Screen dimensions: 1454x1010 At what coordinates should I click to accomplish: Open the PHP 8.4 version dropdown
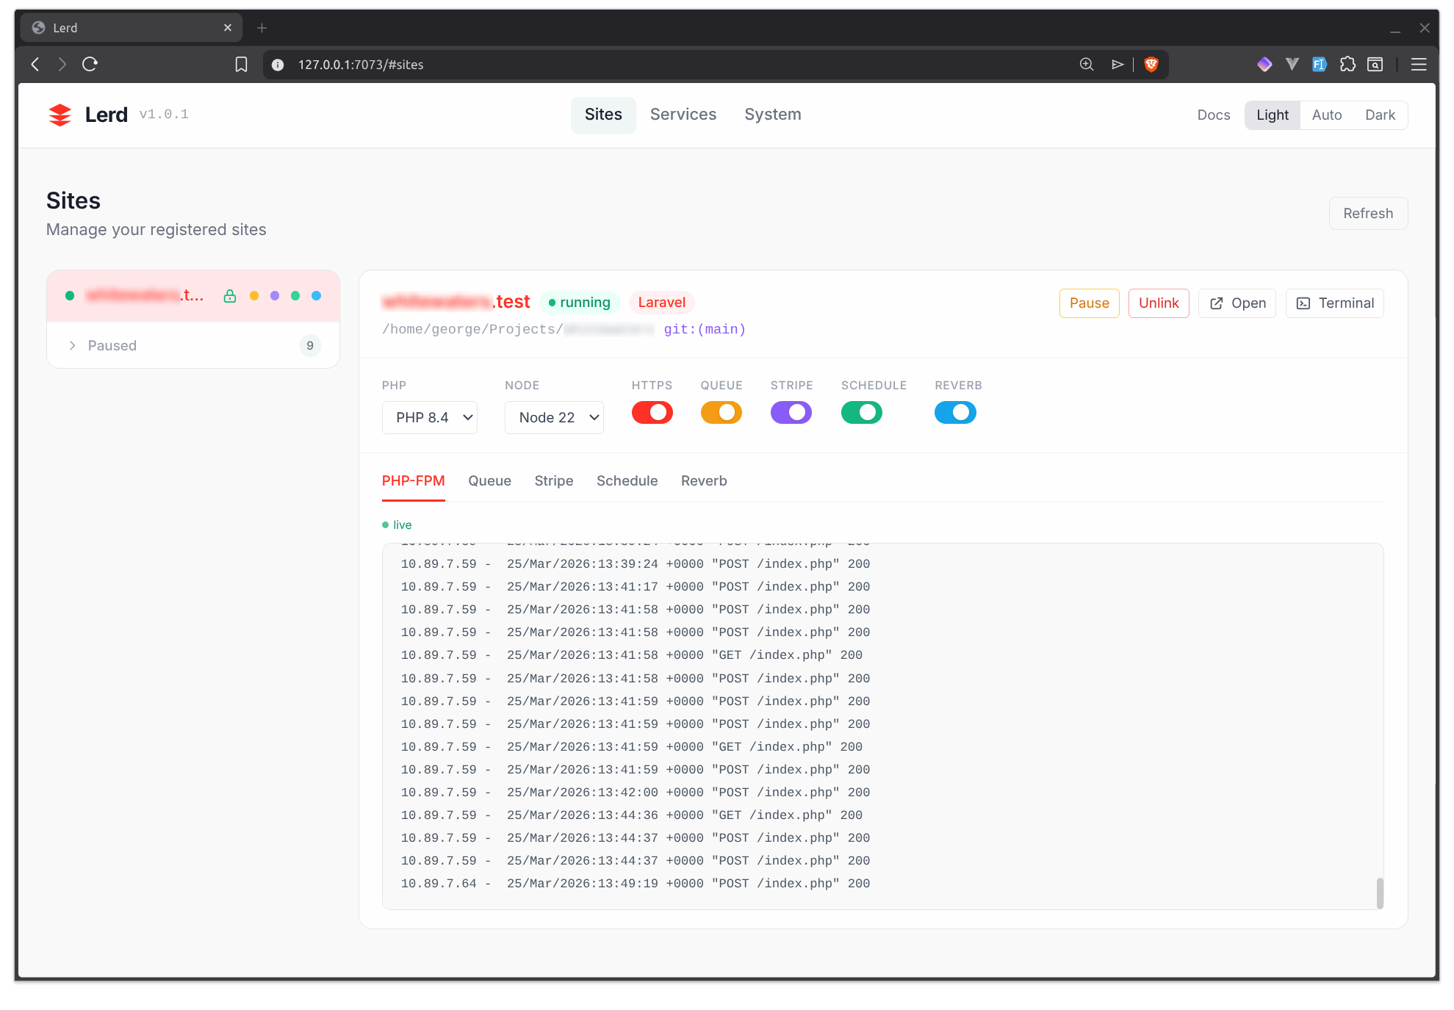point(429,417)
